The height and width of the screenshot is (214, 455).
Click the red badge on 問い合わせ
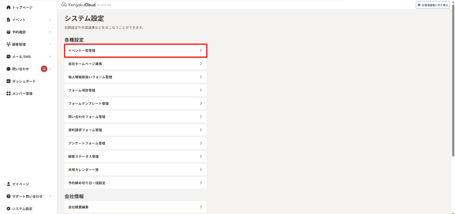coord(44,69)
